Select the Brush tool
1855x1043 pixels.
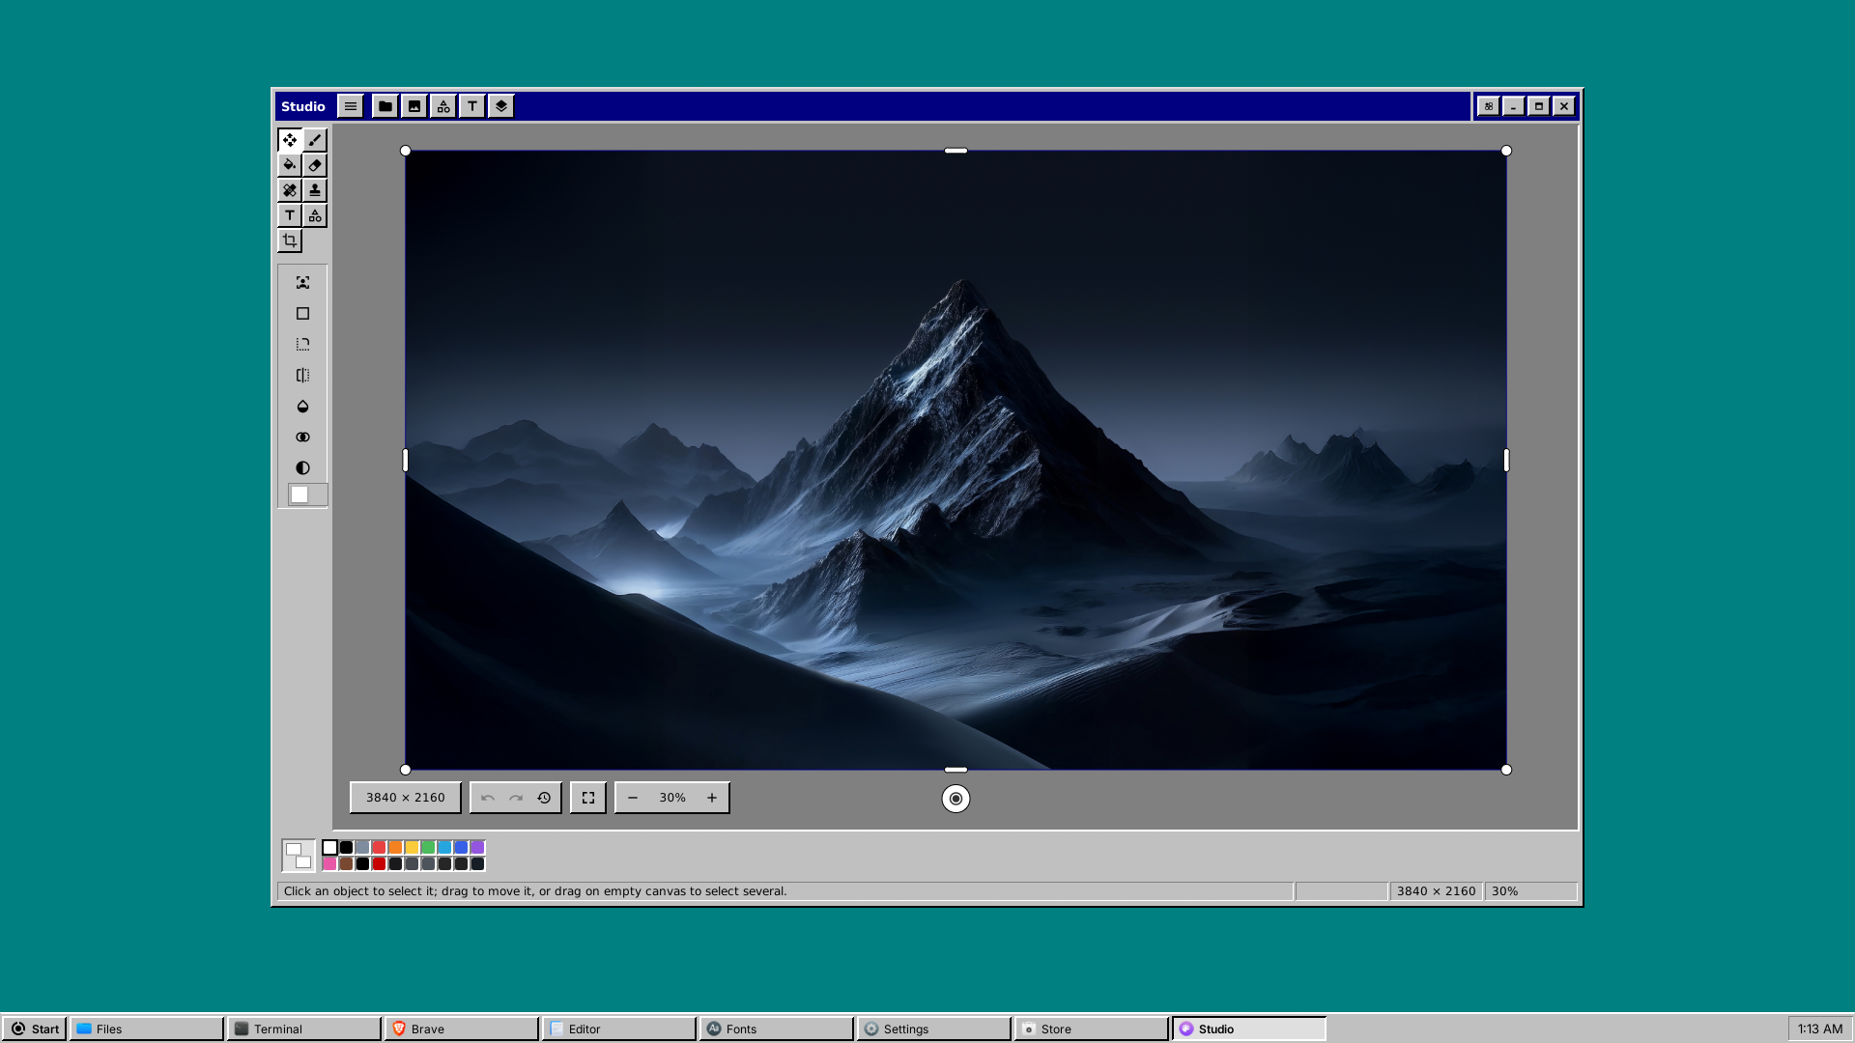315,140
